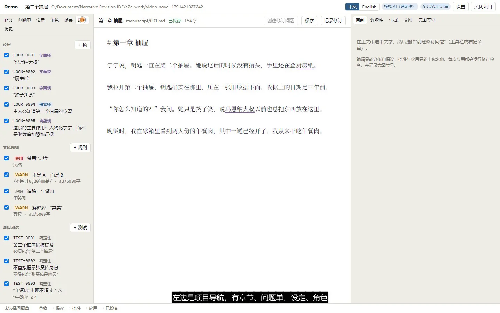This screenshot has width=500, height=313.
Task: Click the "+ 规则" button
Action: [80, 147]
